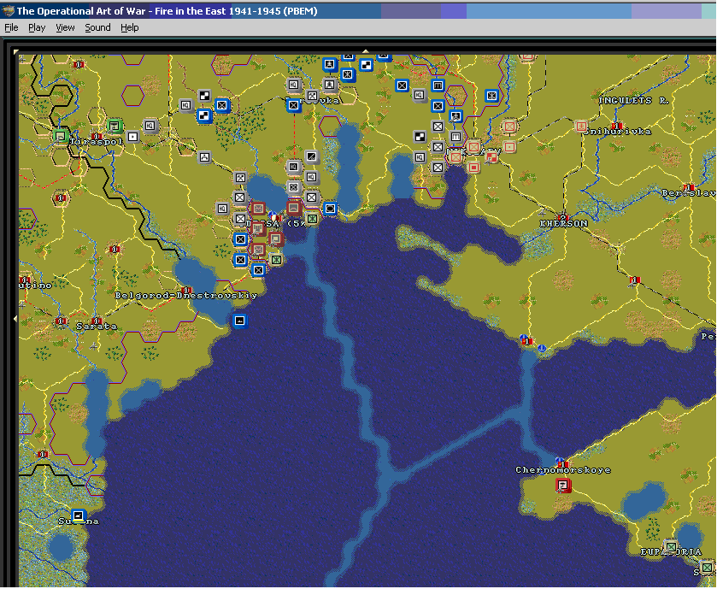
Task: Click the Sarata town label
Action: [x=97, y=327]
